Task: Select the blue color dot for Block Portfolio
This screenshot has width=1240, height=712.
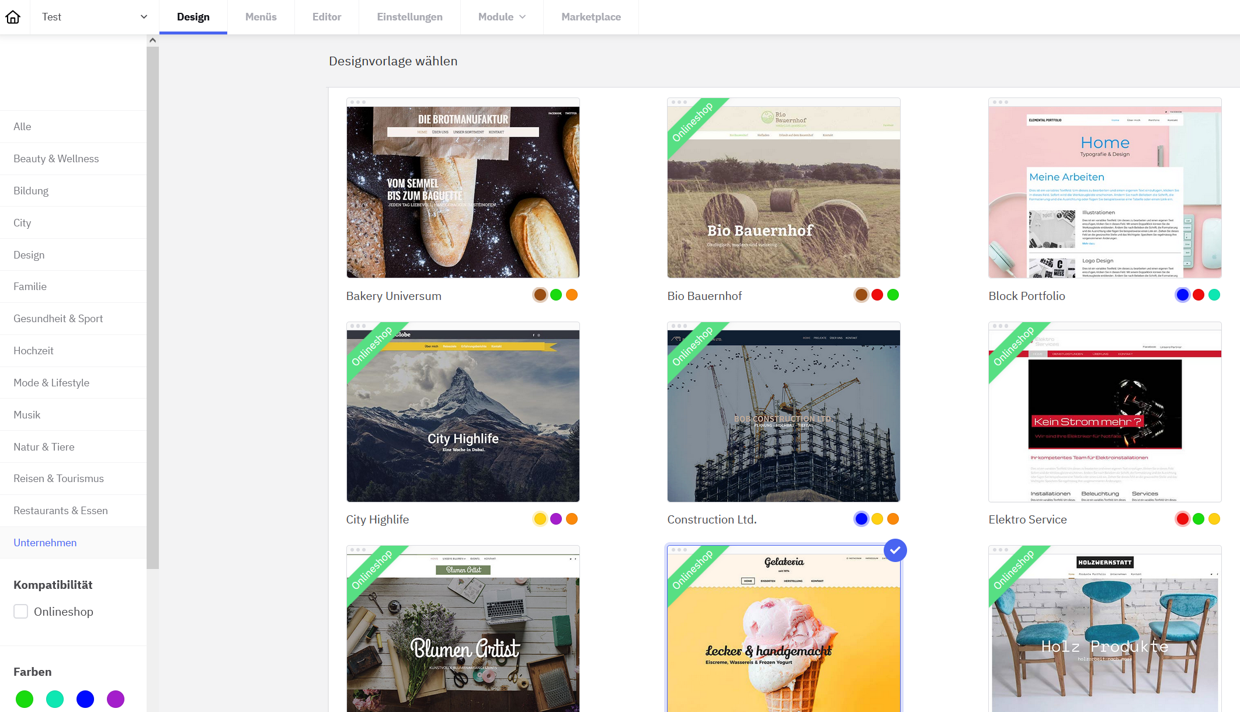Action: click(1182, 295)
